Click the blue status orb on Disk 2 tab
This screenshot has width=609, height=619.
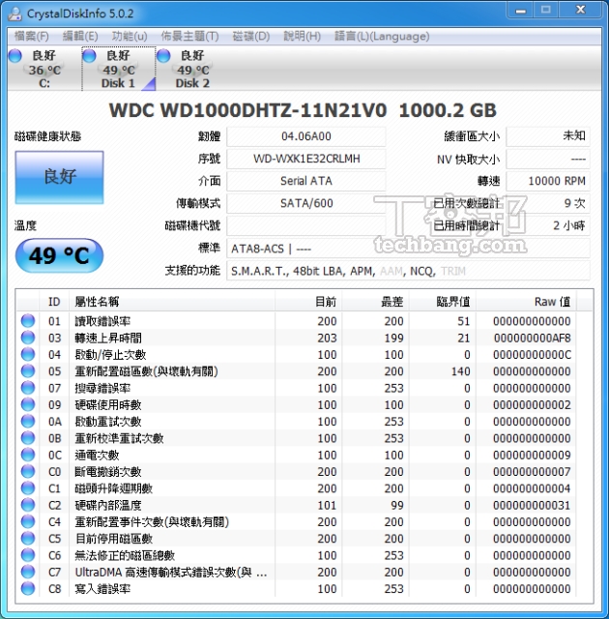[163, 56]
